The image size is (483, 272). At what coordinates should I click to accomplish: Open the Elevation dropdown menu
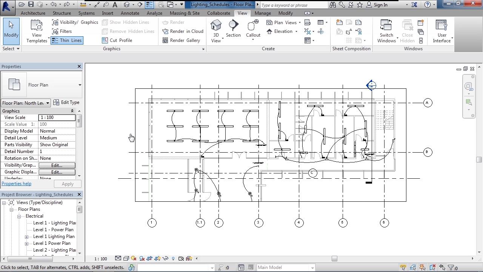pyautogui.click(x=296, y=32)
